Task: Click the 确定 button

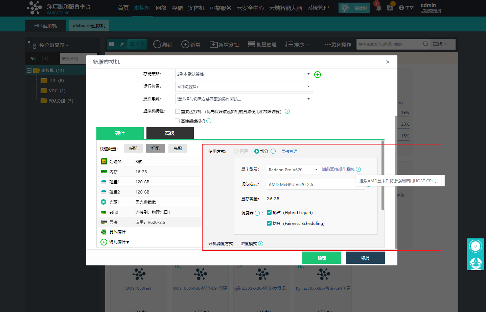Action: click(322, 258)
